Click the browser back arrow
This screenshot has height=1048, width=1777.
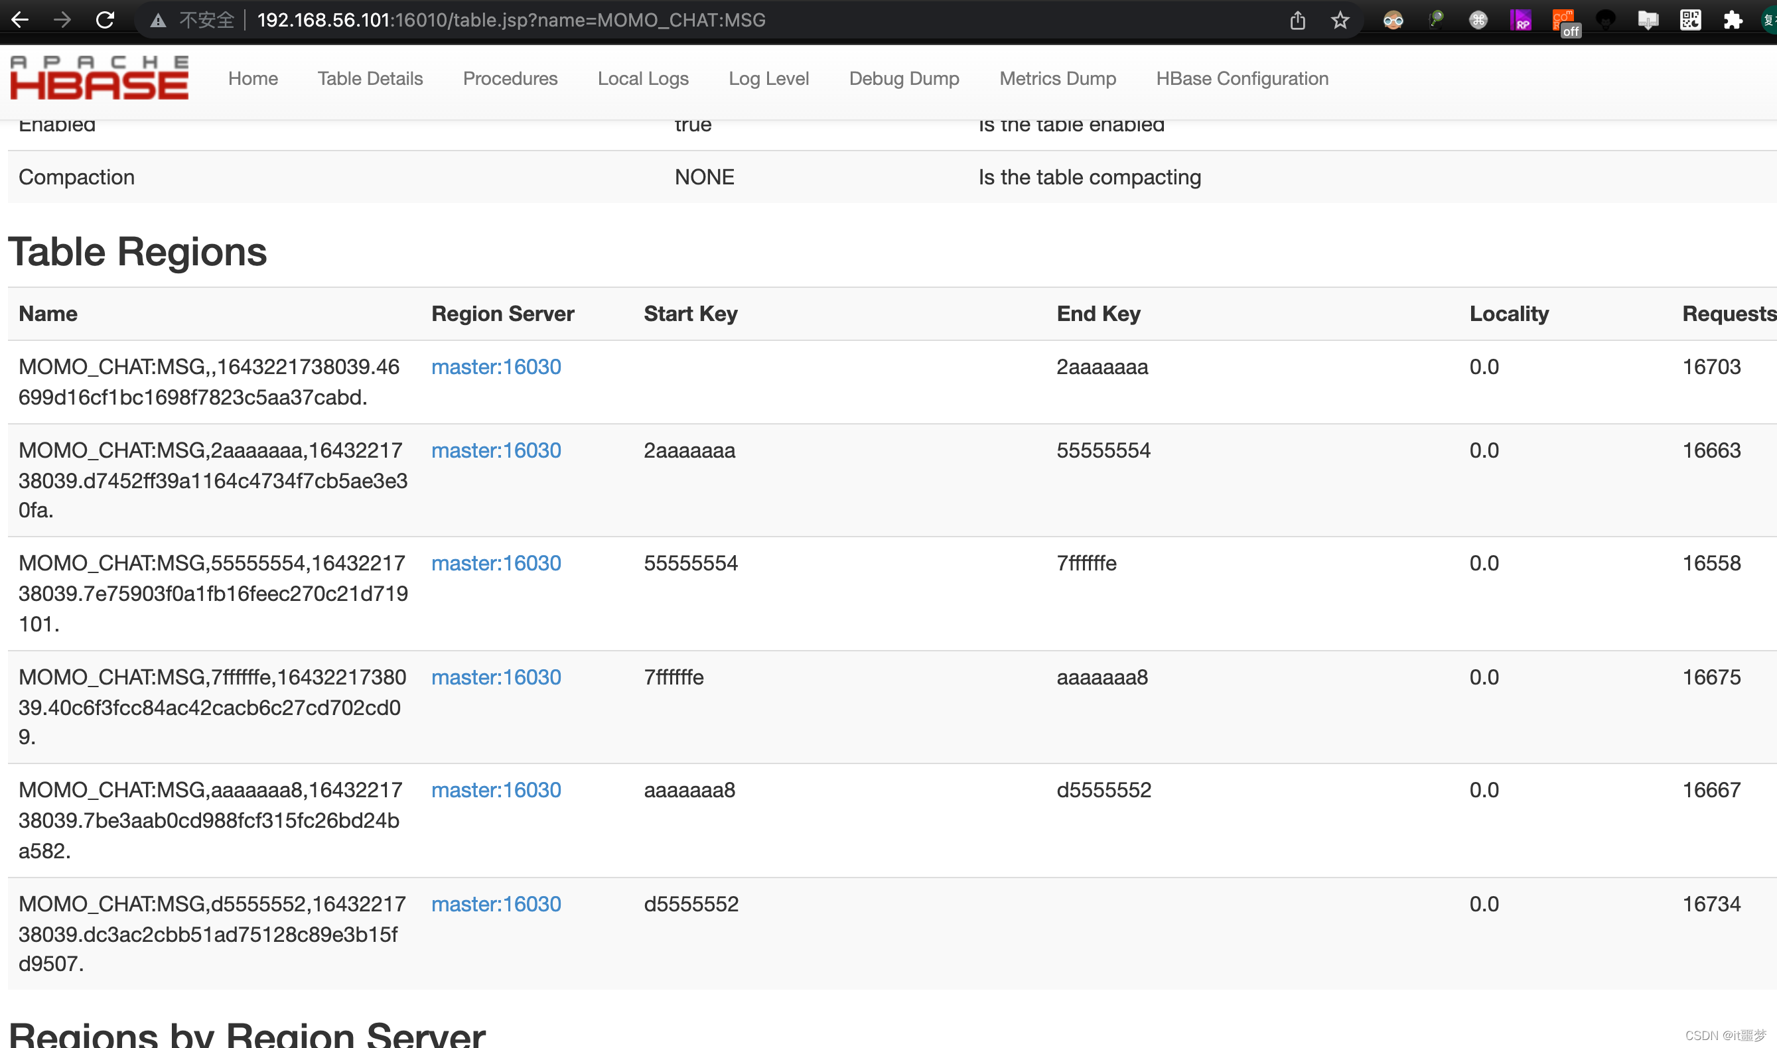(20, 20)
